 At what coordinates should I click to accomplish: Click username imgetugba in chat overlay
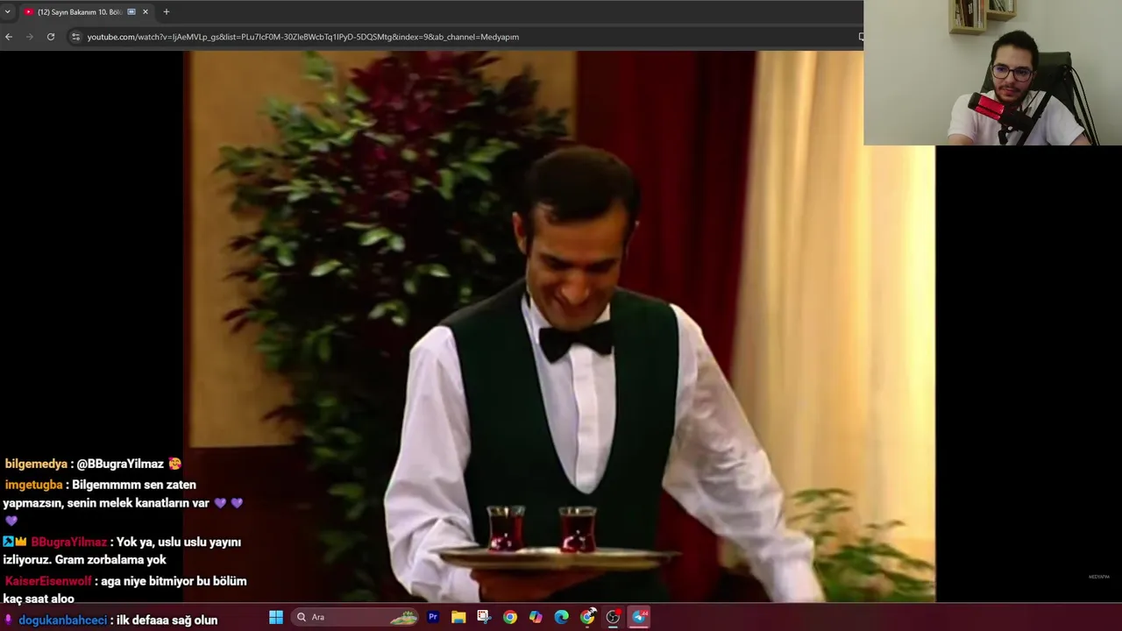tap(33, 485)
